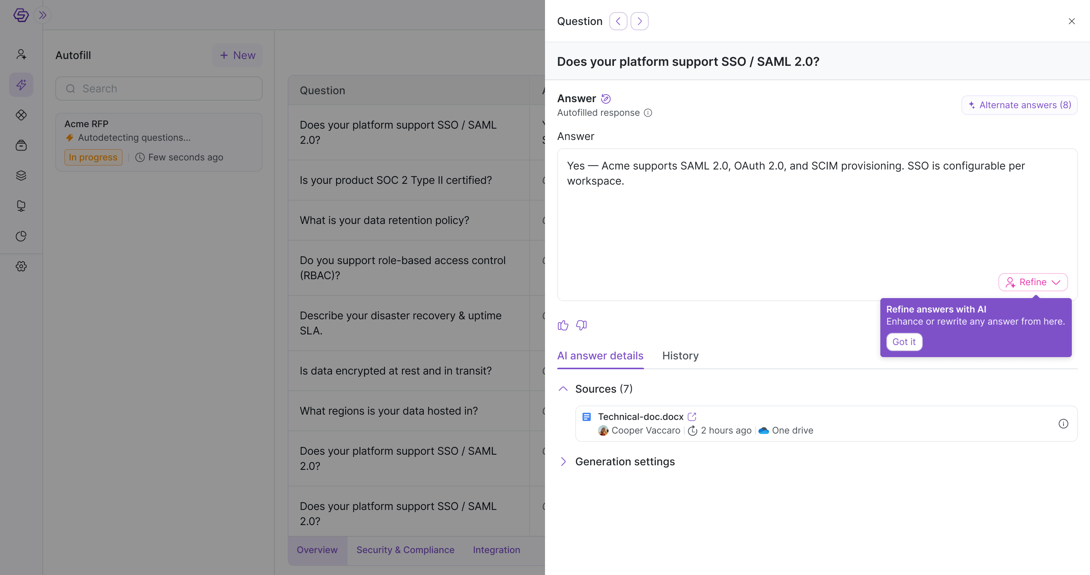Go to previous question arrow
Screen dimensions: 1090x575
pos(618,21)
